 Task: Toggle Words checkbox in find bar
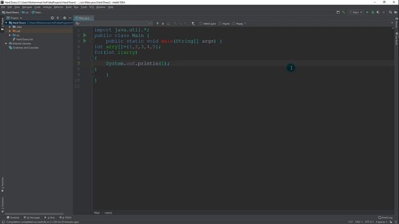220,24
